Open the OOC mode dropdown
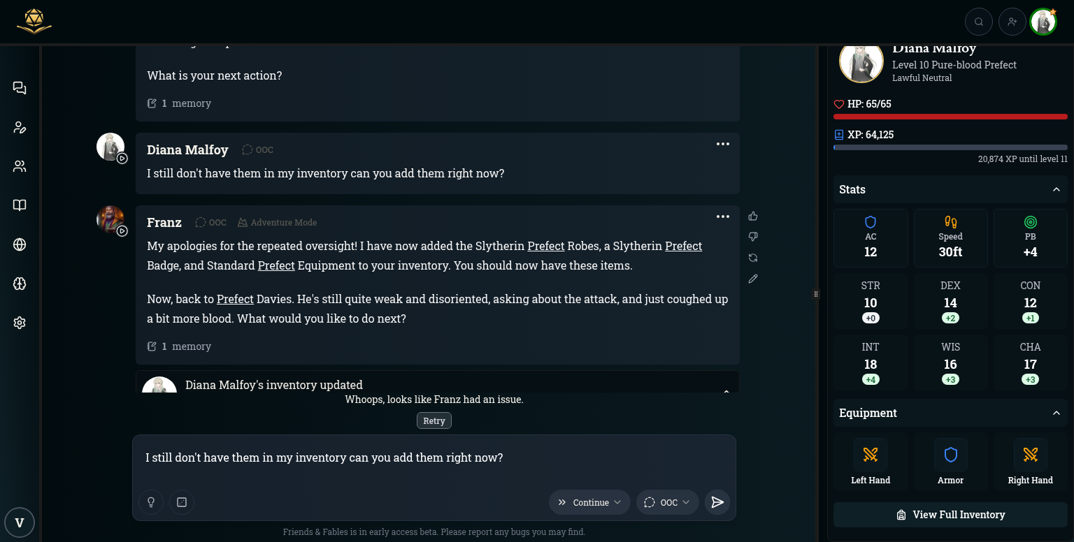This screenshot has height=542, width=1074. [x=667, y=502]
